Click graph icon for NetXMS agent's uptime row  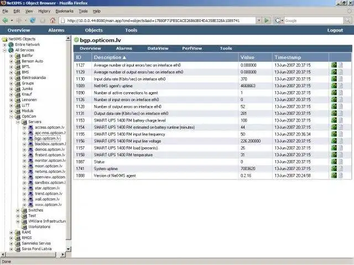click(x=334, y=86)
